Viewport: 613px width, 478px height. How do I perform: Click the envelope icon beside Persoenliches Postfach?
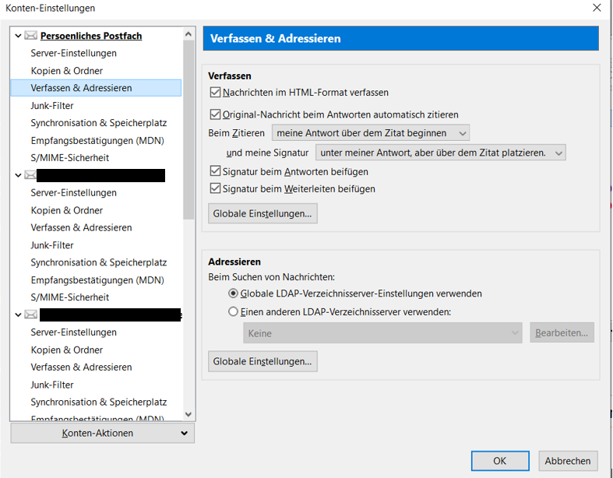[31, 36]
